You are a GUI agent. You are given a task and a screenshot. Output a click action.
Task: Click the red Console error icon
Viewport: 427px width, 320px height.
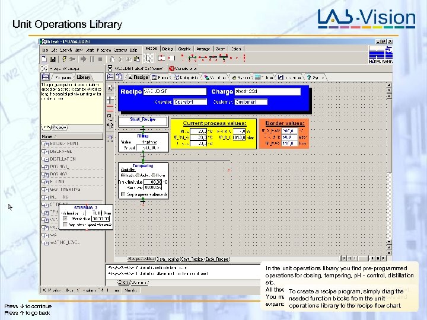(x=171, y=68)
